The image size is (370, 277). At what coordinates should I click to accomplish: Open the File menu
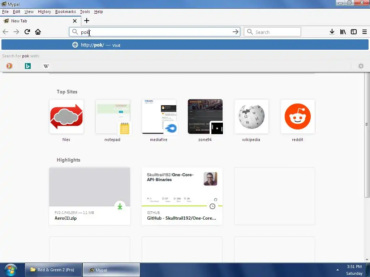(5, 12)
